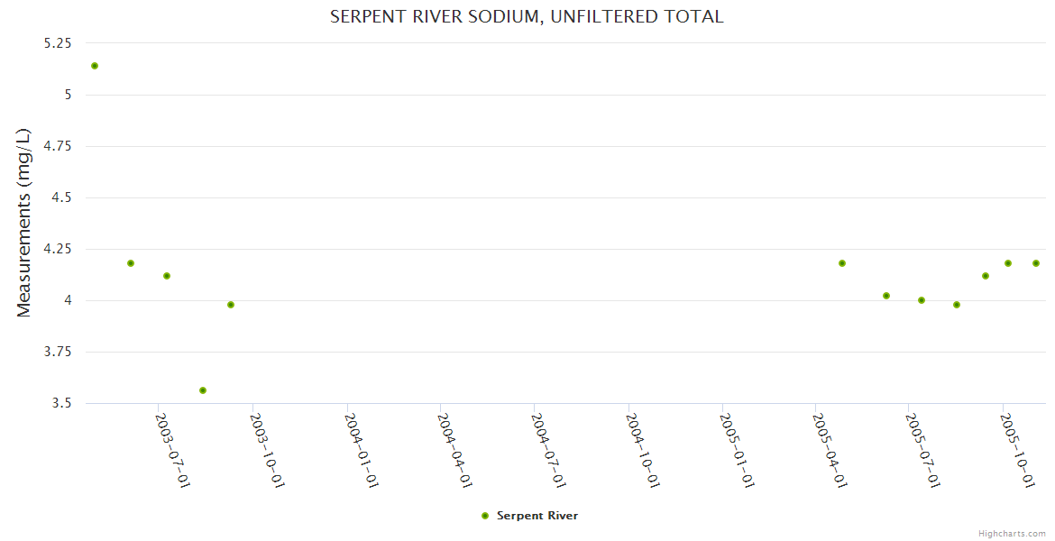Screen dimensions: 1055x541
Task: Click the 4.5 y-axis tick label
Action: tap(63, 198)
